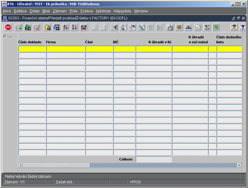Open the Editace menu
The height and width of the screenshot is (188, 248).
20,11
